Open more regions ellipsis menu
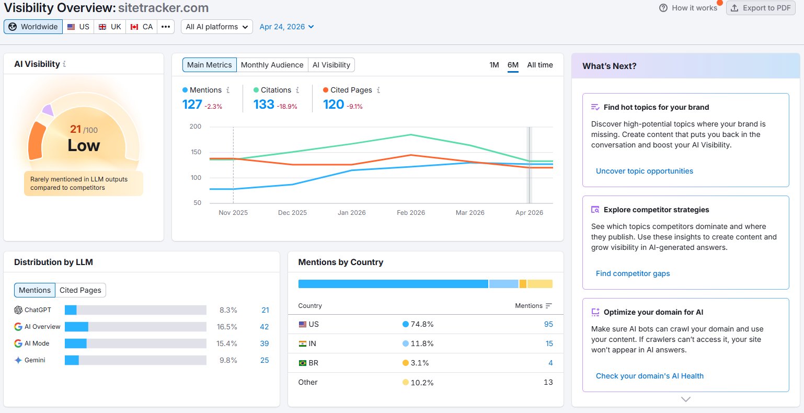The height and width of the screenshot is (413, 804). coord(166,27)
